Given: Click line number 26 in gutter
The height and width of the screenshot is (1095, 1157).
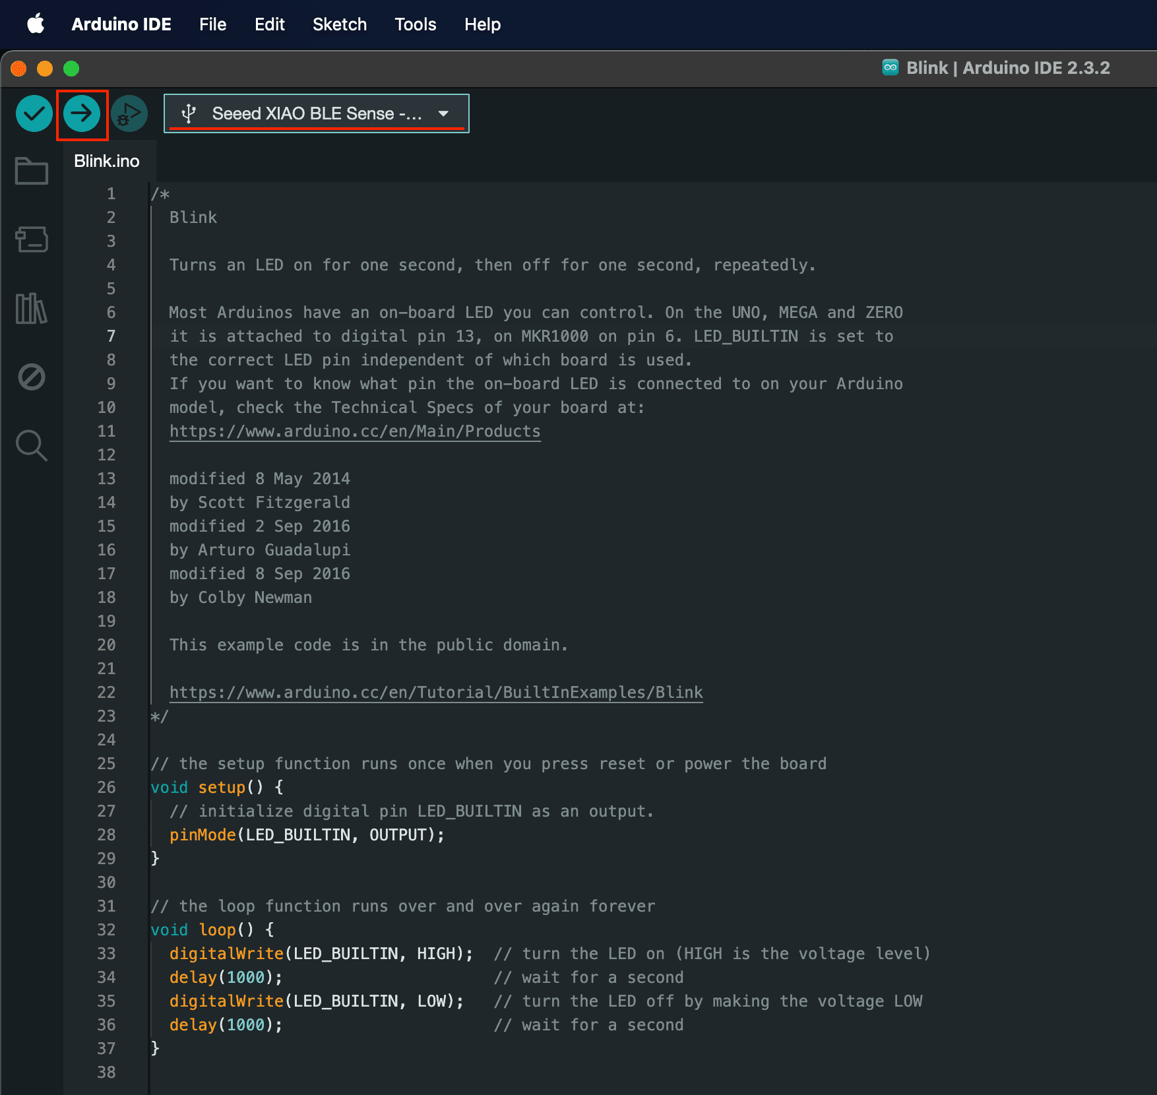Looking at the screenshot, I should click(x=106, y=788).
